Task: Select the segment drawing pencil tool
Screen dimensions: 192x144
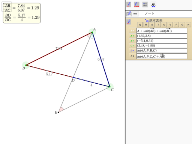Action: point(136,4)
